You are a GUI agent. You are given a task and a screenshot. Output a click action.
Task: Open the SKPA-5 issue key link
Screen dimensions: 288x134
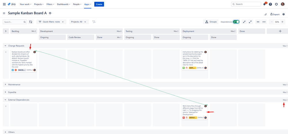click(x=201, y=118)
